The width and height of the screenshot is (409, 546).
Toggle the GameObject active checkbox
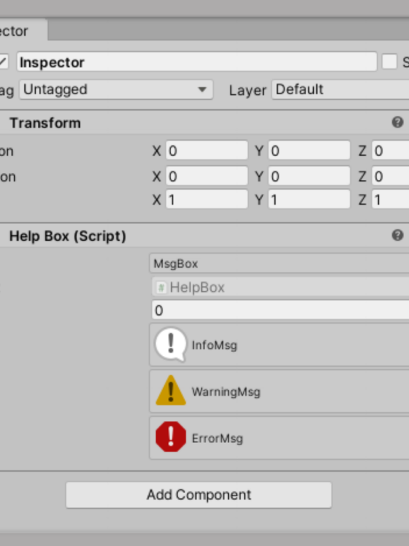click(x=3, y=62)
